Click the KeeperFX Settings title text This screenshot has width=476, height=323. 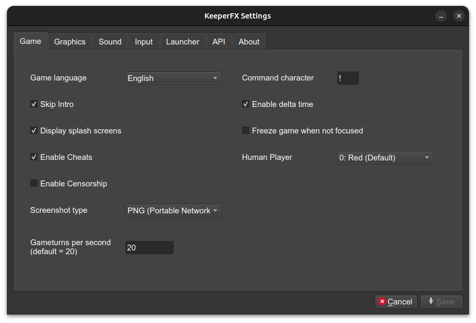coord(238,16)
